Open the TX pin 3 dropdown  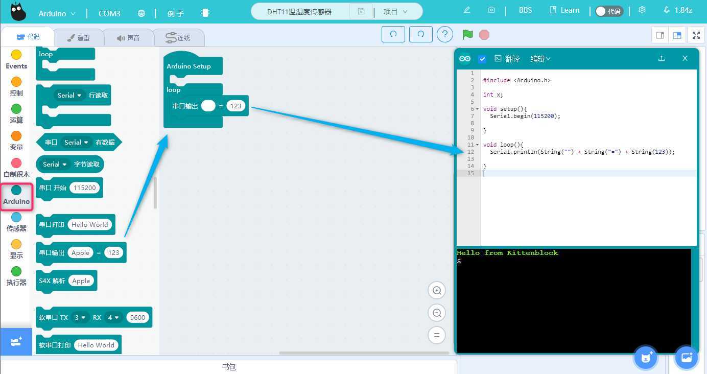(80, 317)
